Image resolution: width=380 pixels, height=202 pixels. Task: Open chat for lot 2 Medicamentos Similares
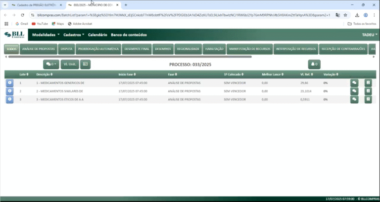coord(354,91)
